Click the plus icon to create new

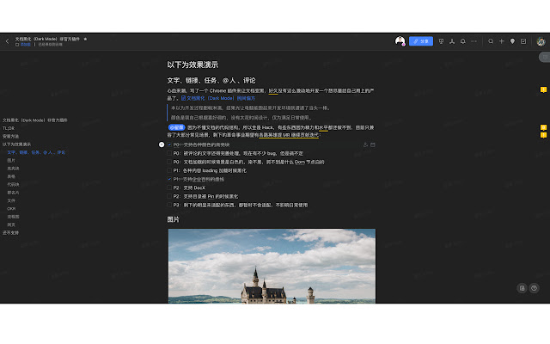tap(502, 41)
